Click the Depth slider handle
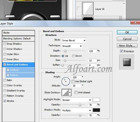 (x=65, y=51)
